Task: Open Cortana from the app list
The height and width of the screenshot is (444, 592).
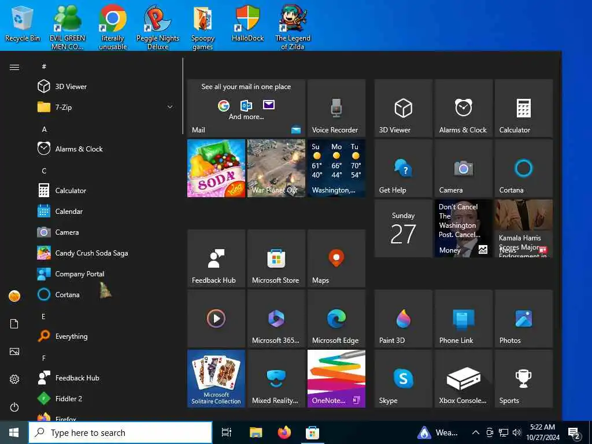Action: (105, 294)
